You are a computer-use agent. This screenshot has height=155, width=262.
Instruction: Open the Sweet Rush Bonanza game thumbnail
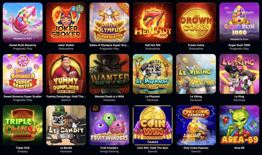click(23, 23)
